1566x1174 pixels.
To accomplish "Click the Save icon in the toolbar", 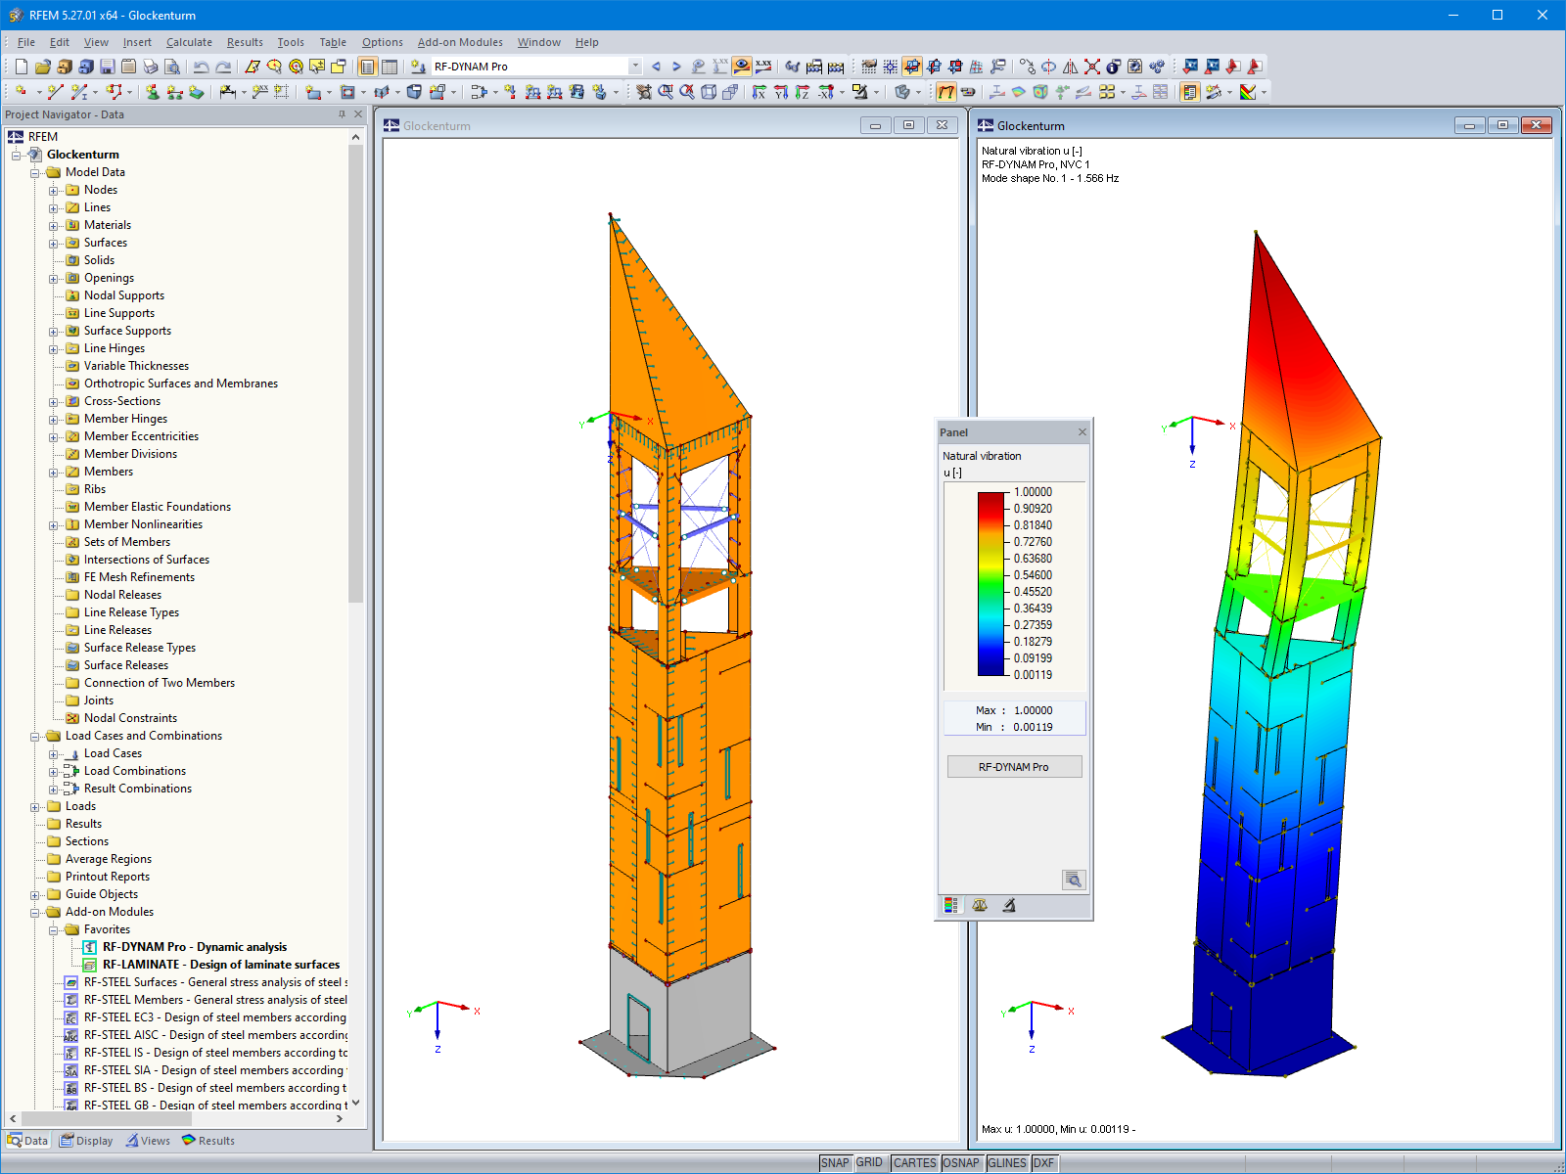I will pos(108,67).
